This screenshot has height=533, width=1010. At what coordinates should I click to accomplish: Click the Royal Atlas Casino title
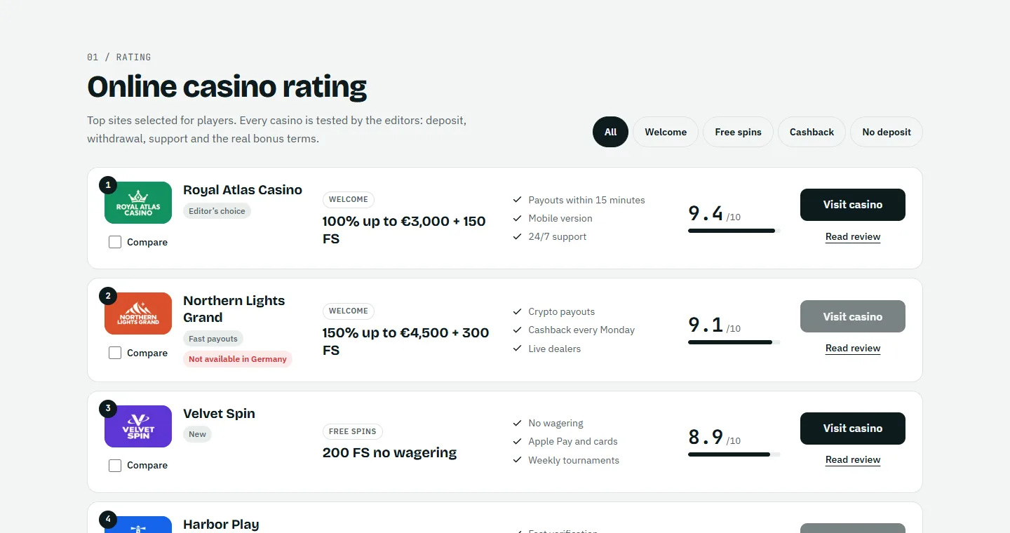(243, 190)
